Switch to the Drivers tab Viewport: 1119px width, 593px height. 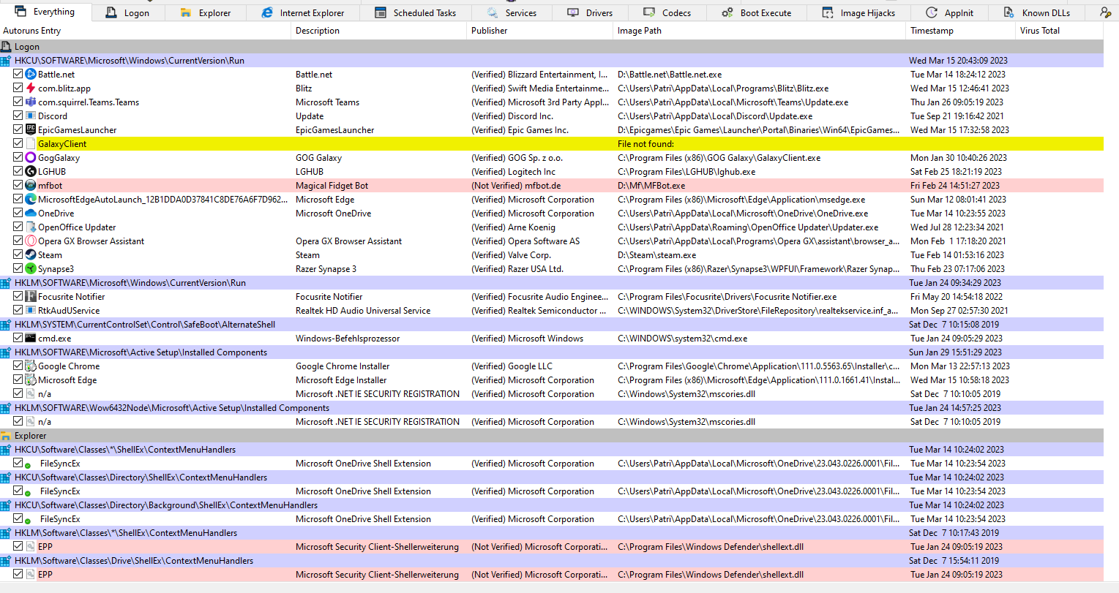[590, 12]
